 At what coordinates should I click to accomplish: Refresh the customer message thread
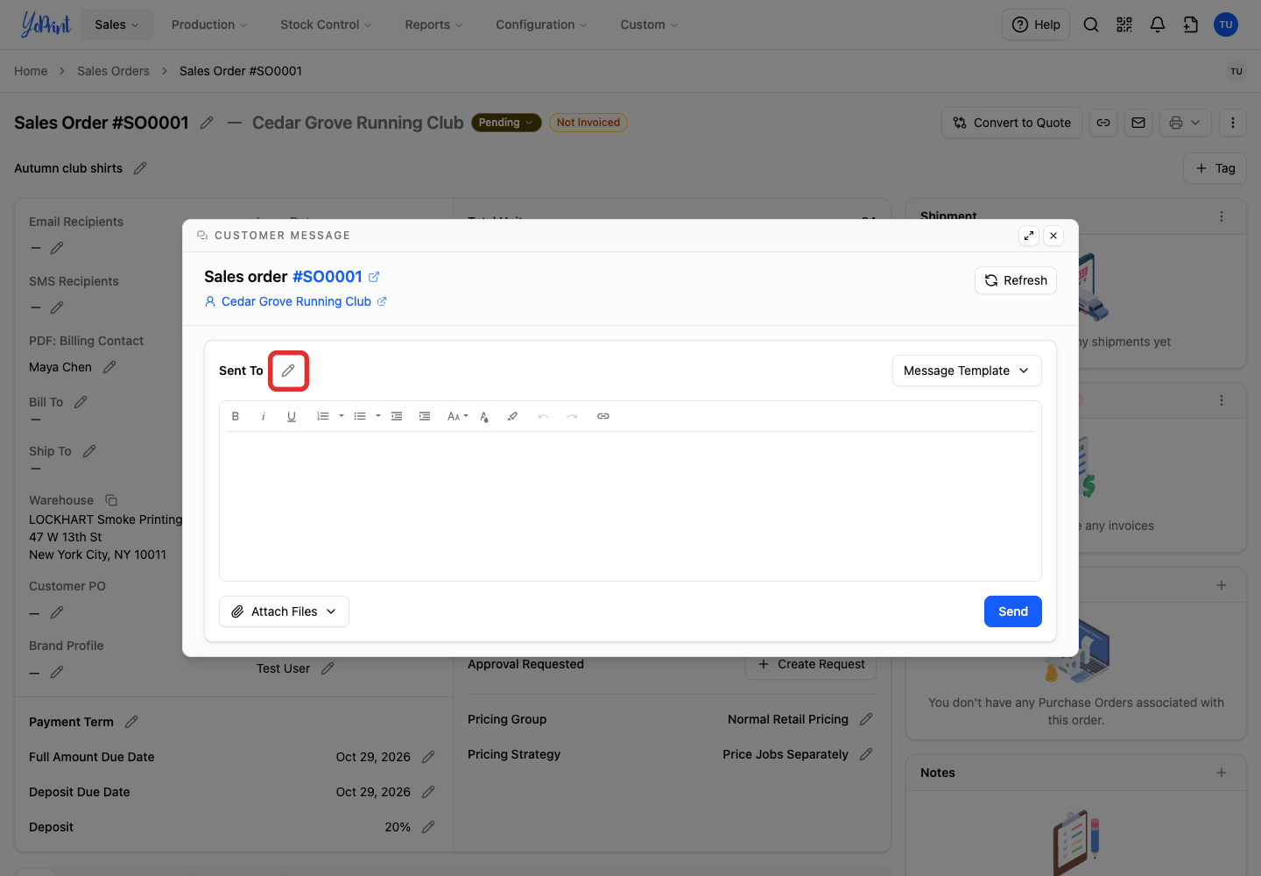1016,280
